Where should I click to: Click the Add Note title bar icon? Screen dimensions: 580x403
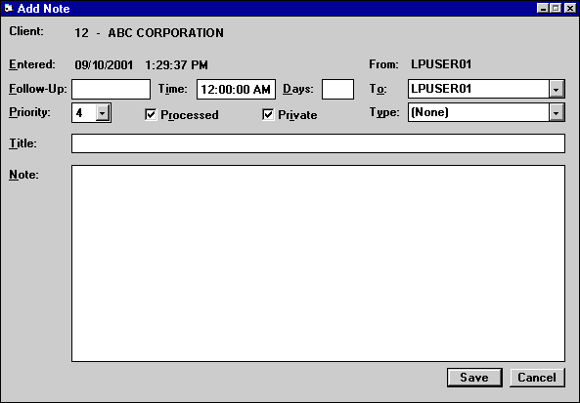click(x=9, y=8)
